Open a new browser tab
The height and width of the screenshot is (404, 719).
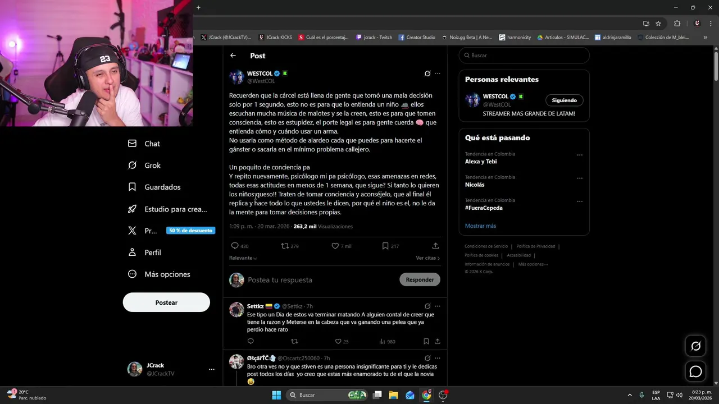[x=198, y=7]
